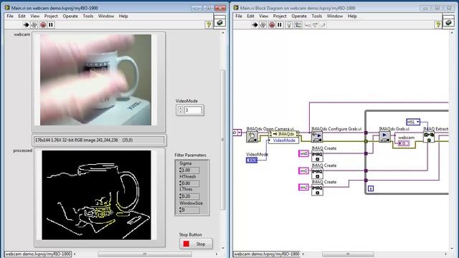Open context help in front panel window

[x=209, y=24]
